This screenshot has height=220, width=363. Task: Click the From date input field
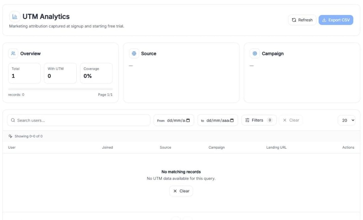(174, 120)
